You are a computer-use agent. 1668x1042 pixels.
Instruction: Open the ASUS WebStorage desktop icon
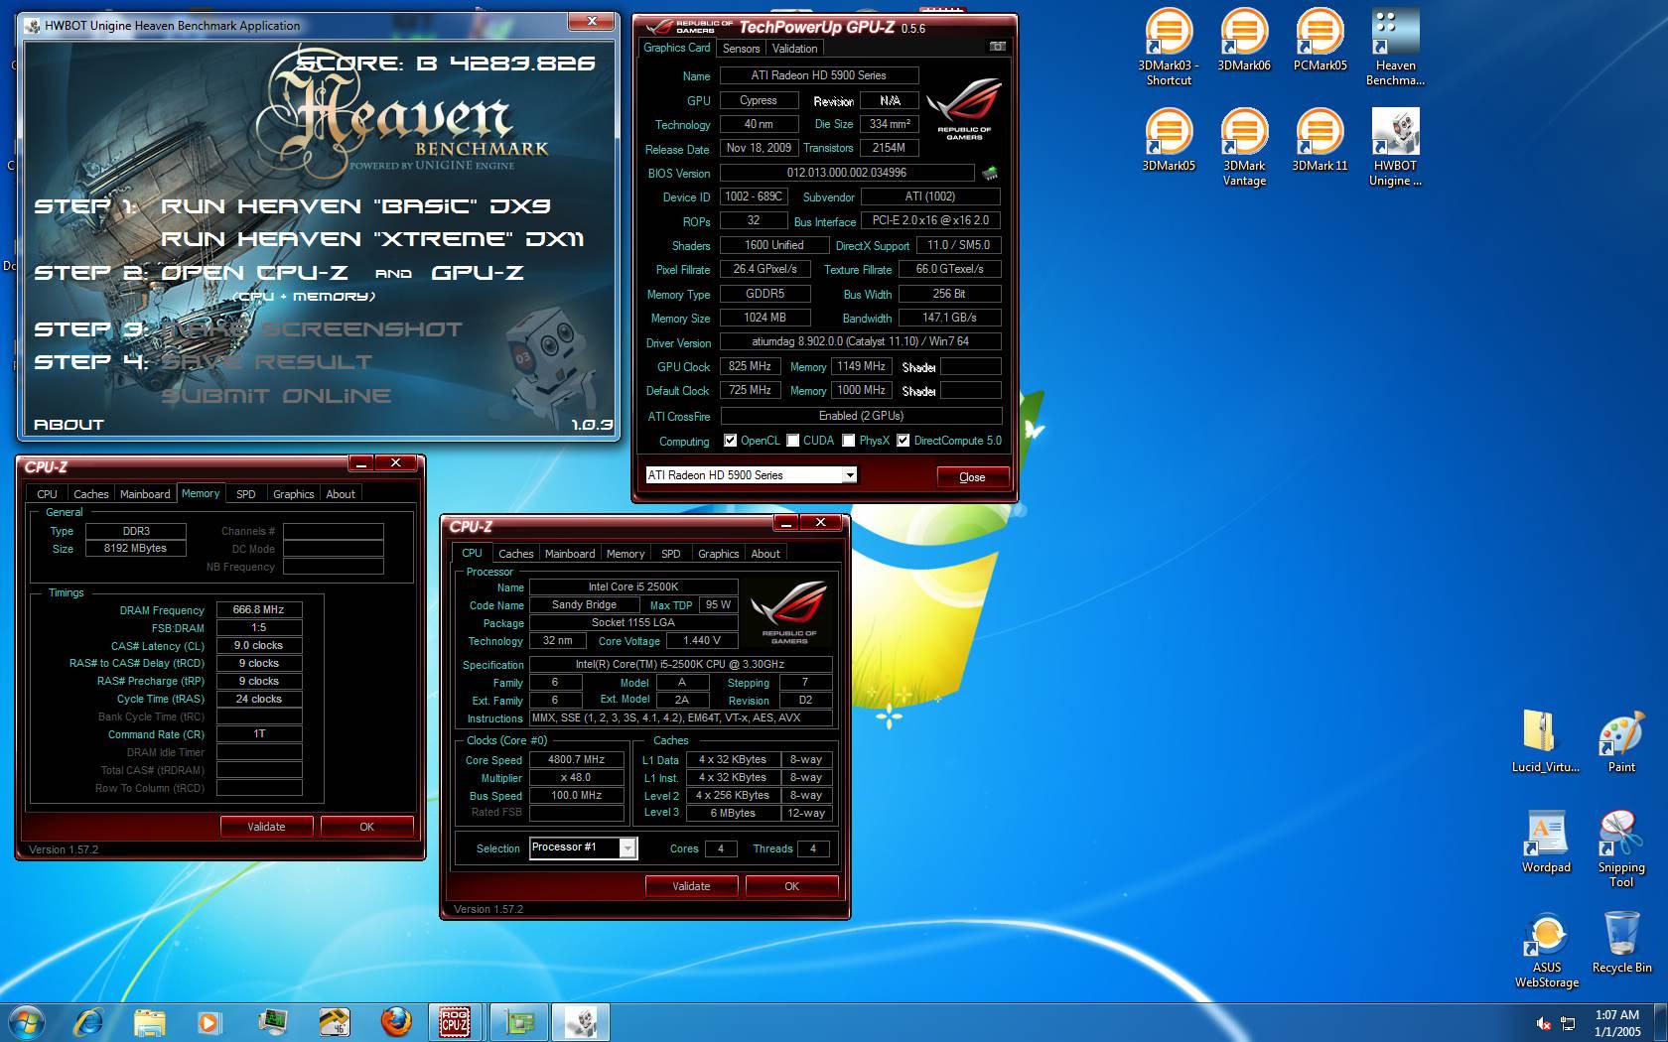click(1546, 950)
